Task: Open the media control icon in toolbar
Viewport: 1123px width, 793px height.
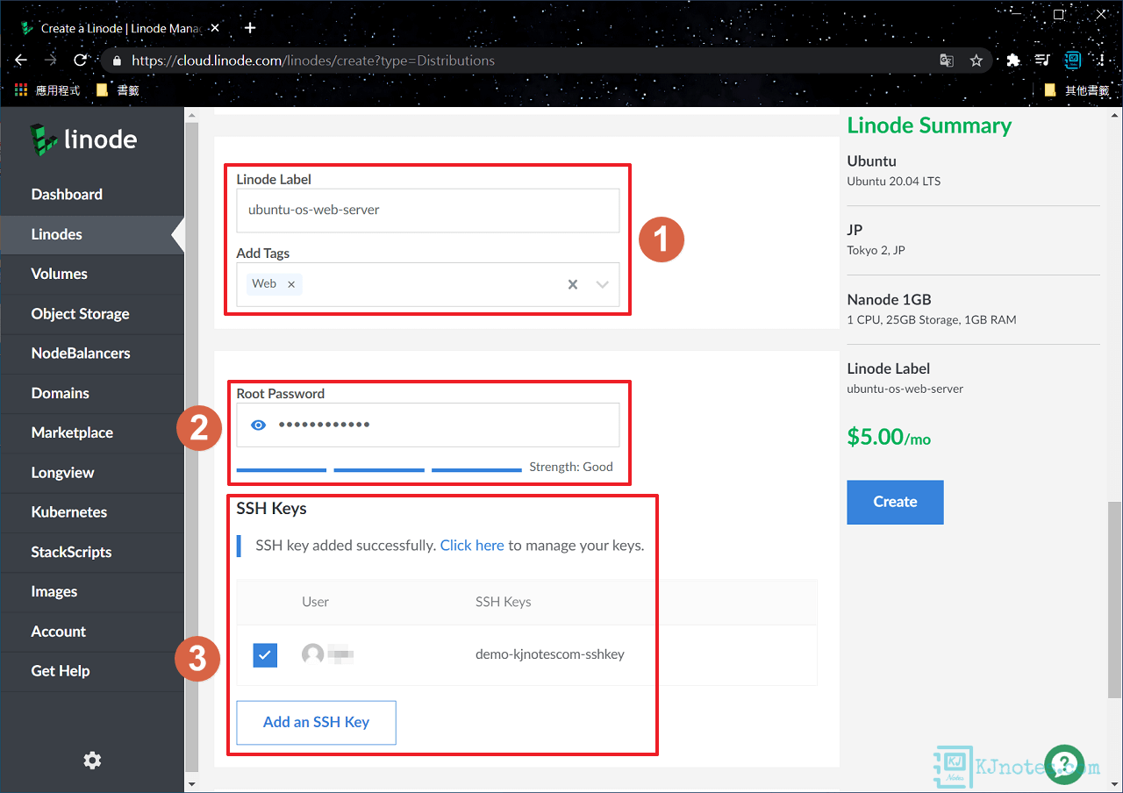Action: point(1042,61)
